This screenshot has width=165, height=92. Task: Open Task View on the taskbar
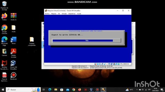(44, 90)
